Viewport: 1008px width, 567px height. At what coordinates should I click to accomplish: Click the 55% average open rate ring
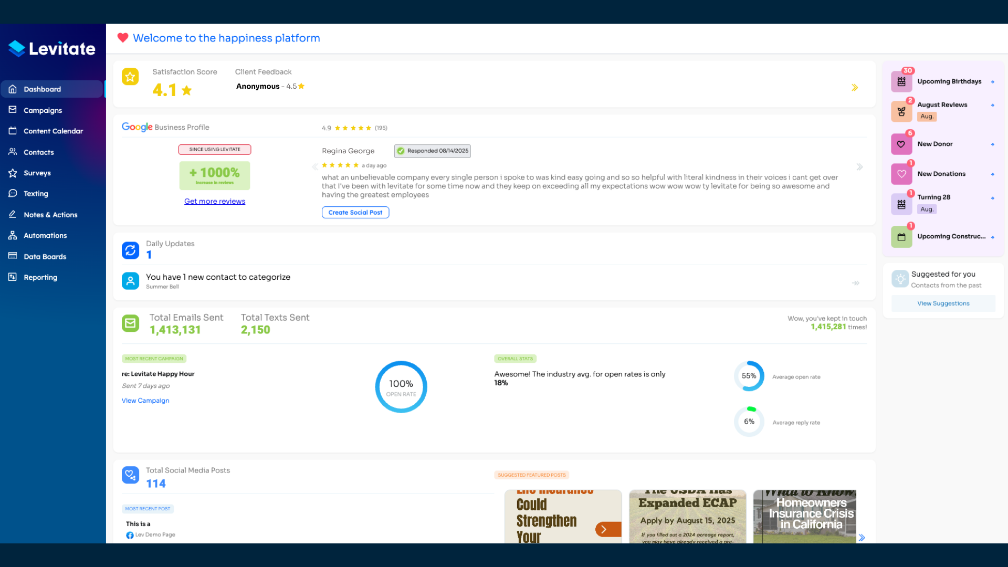point(749,376)
